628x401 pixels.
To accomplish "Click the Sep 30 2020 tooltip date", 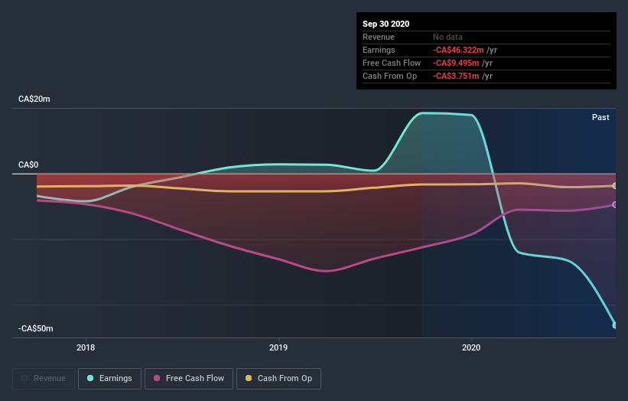I will [x=386, y=24].
